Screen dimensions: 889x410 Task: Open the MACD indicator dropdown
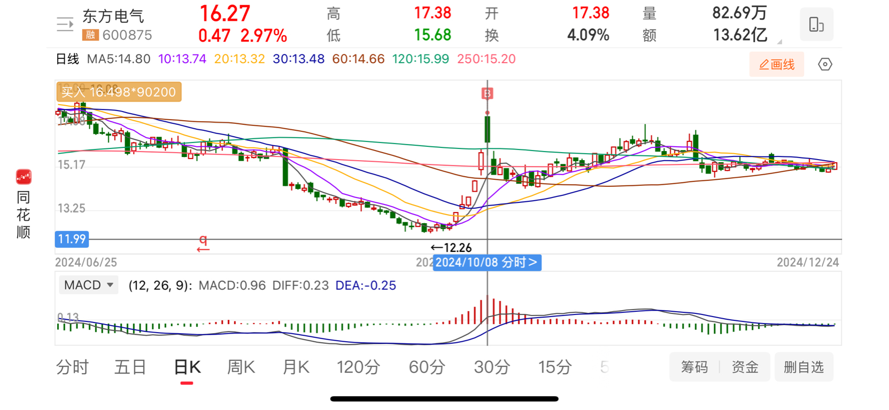click(88, 285)
